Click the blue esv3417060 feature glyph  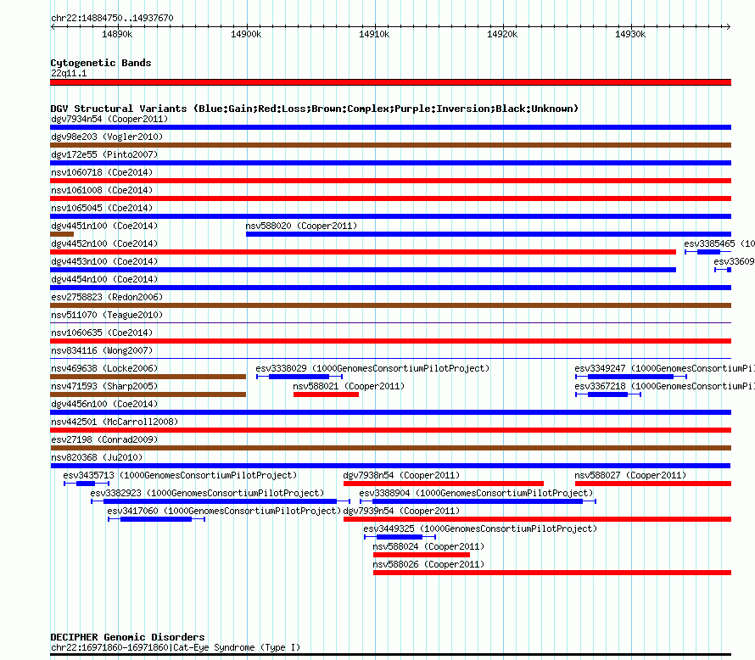[x=156, y=519]
